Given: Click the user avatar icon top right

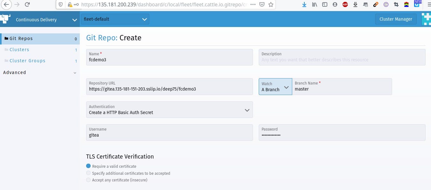Looking at the screenshot, I should pyautogui.click(x=426, y=19).
